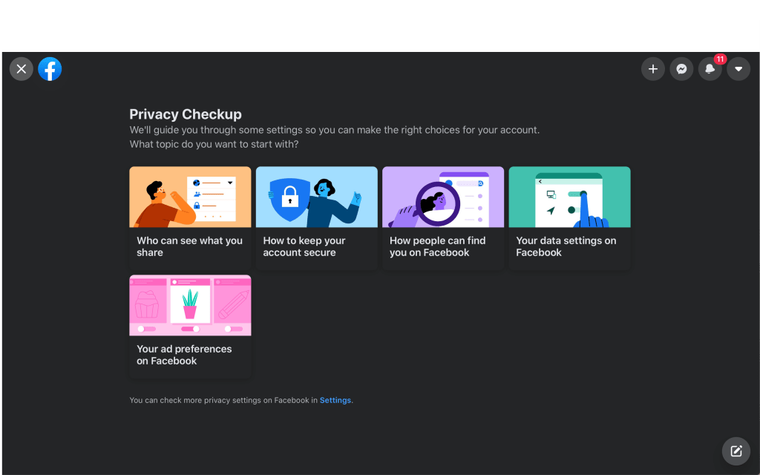Click the New Message compose icon
The width and height of the screenshot is (760, 475).
pyautogui.click(x=736, y=451)
